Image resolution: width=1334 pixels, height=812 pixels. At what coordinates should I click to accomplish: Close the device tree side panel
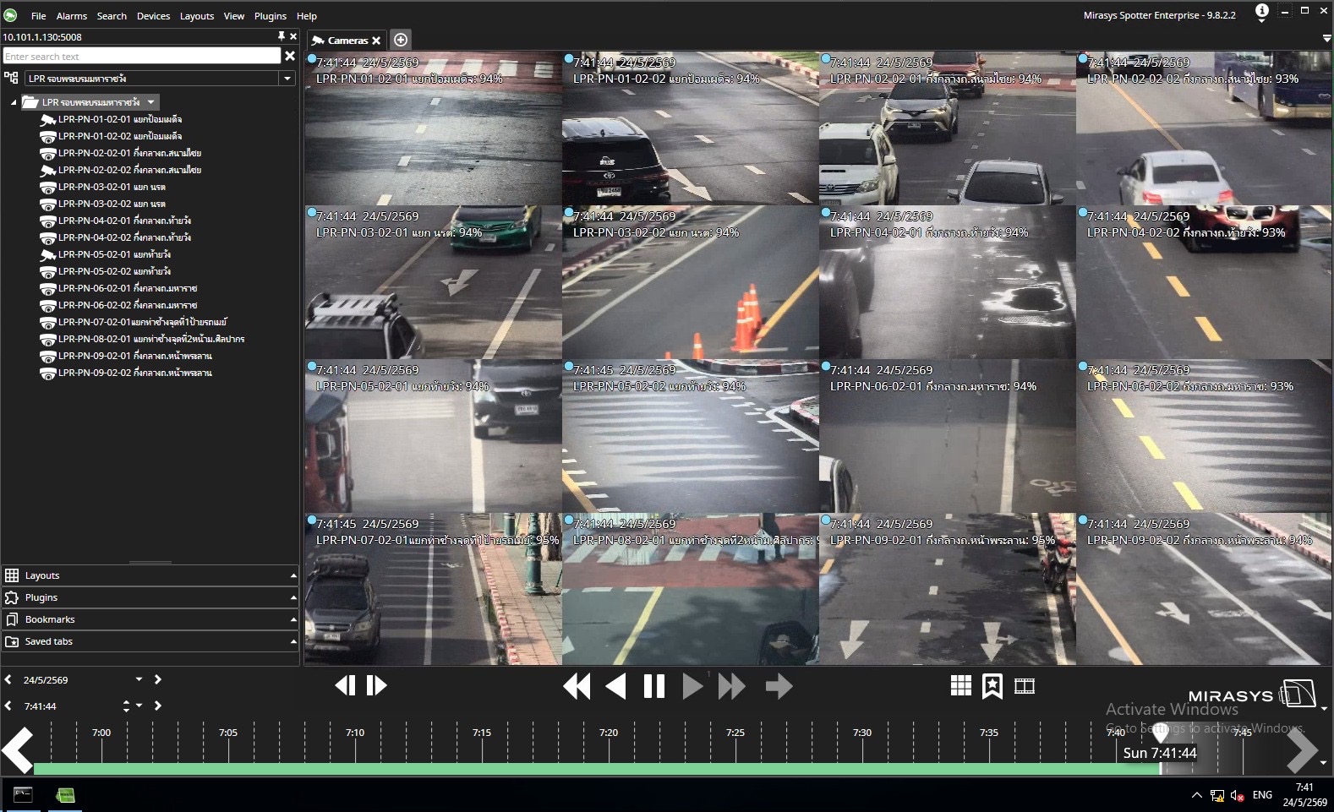click(293, 36)
